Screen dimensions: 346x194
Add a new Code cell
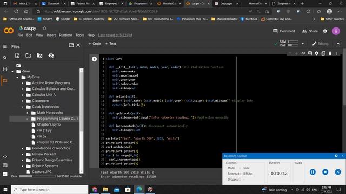pyautogui.click(x=95, y=44)
